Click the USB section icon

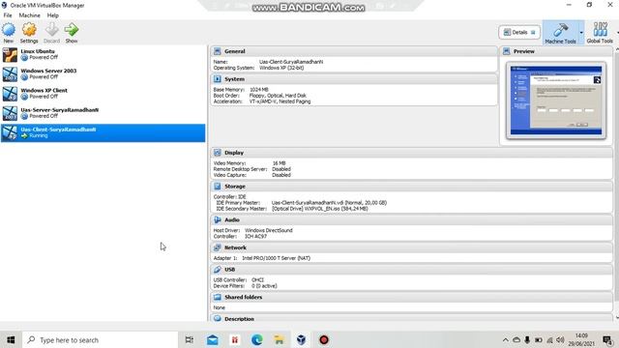217,270
